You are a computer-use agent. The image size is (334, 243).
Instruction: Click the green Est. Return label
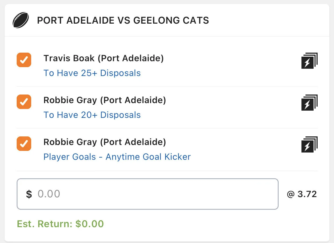point(45,224)
